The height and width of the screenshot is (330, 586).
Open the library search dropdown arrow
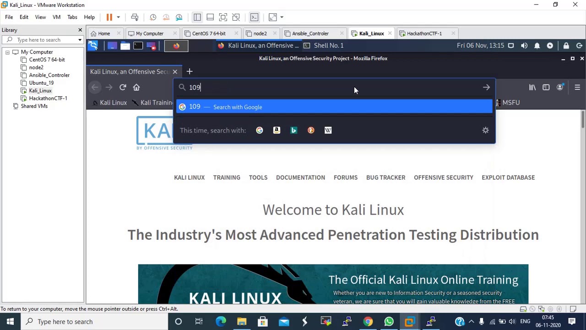[80, 40]
